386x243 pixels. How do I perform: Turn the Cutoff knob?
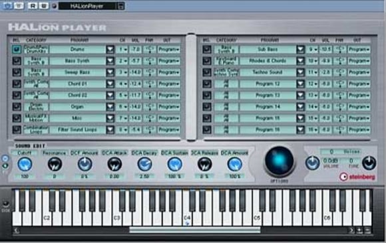click(x=25, y=164)
